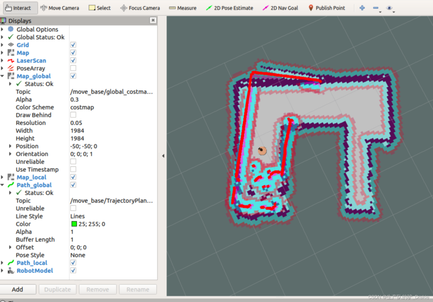Expand the RobotModel display row
The width and height of the screenshot is (433, 302).
click(2, 271)
